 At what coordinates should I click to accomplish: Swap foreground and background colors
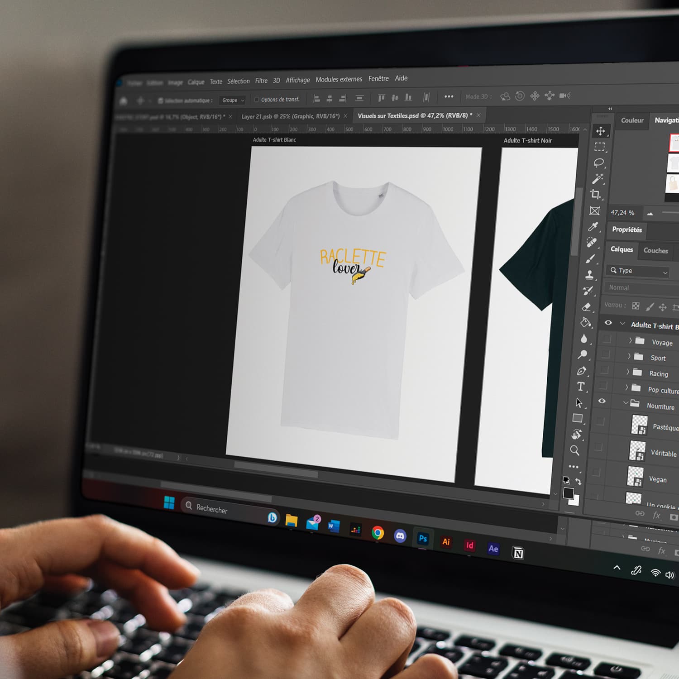pyautogui.click(x=578, y=481)
